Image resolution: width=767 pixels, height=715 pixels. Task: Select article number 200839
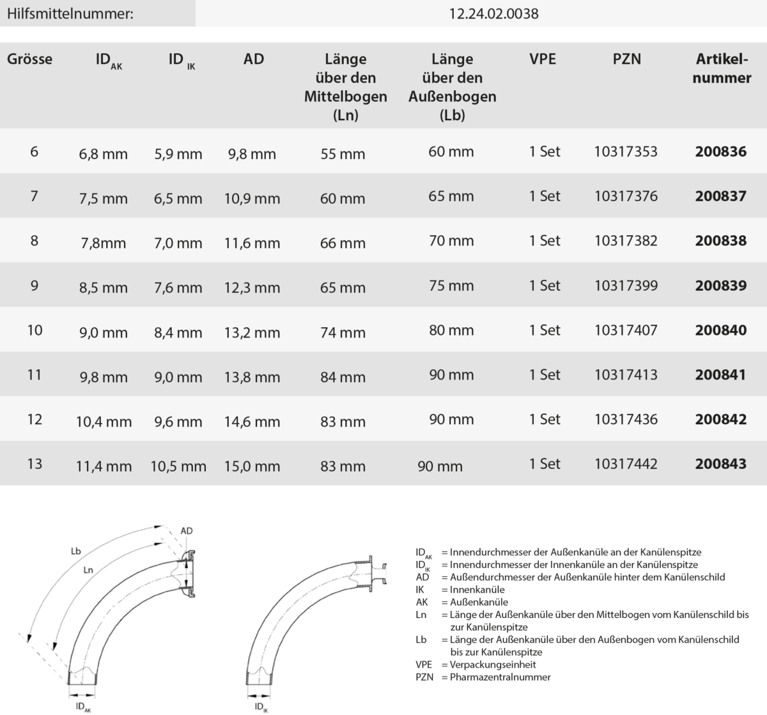[x=720, y=286]
